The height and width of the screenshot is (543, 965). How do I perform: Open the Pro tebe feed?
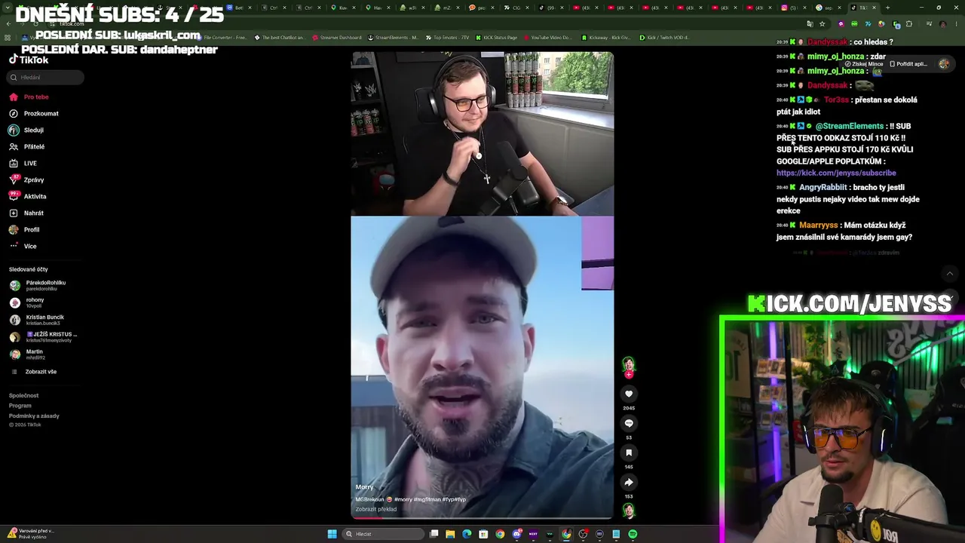[29, 97]
